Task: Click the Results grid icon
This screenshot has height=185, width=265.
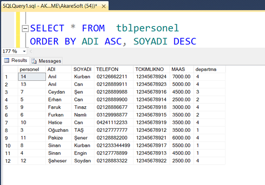Action: 7,60
